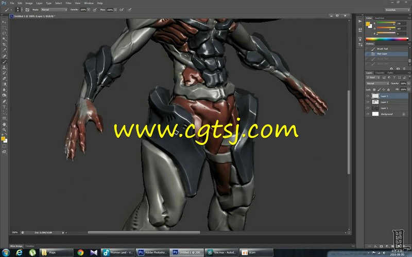This screenshot has height=257, width=412.
Task: Open layer filter Kind dropdown
Action: point(373,78)
